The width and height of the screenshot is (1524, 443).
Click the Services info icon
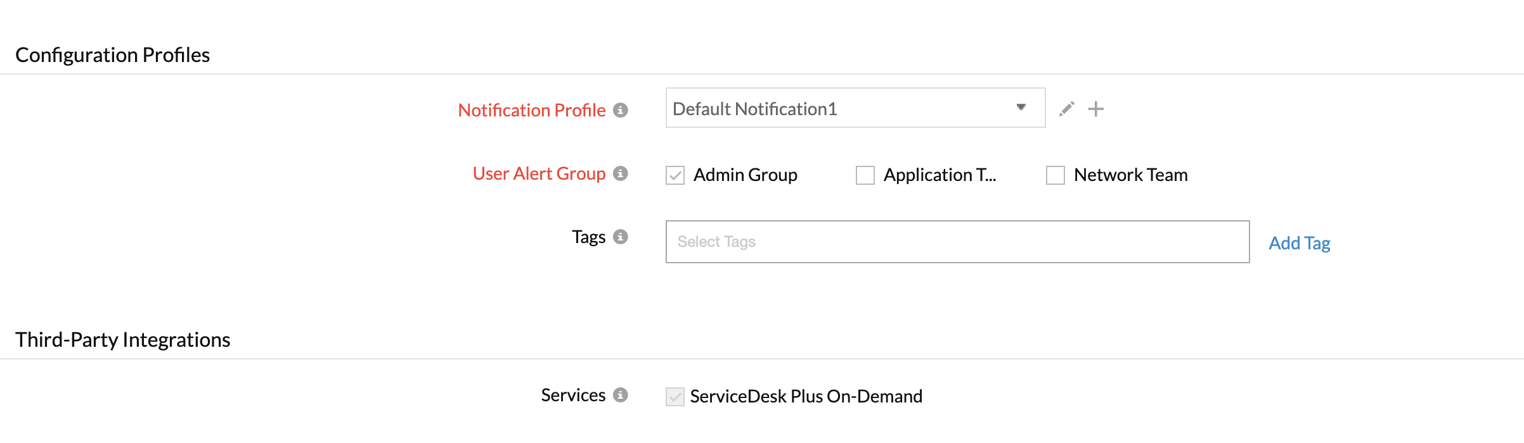point(621,395)
